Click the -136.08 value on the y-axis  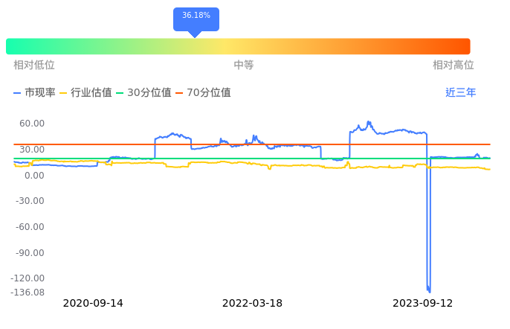coord(28,293)
